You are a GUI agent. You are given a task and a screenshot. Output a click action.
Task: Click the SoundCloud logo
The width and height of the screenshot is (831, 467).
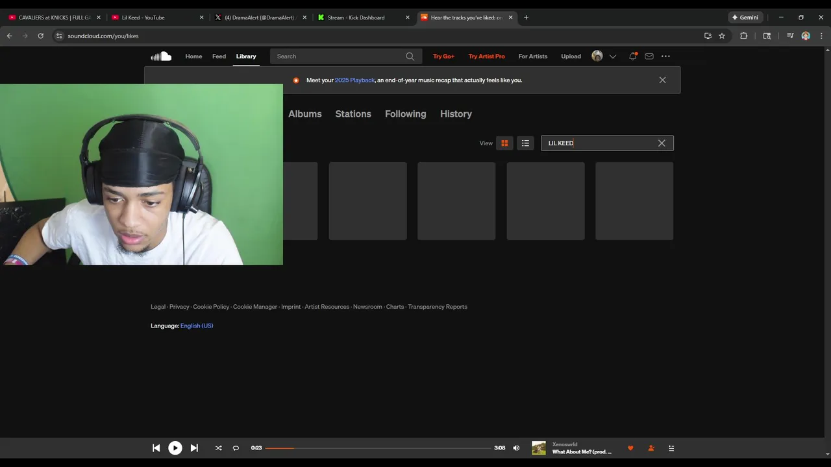[161, 56]
